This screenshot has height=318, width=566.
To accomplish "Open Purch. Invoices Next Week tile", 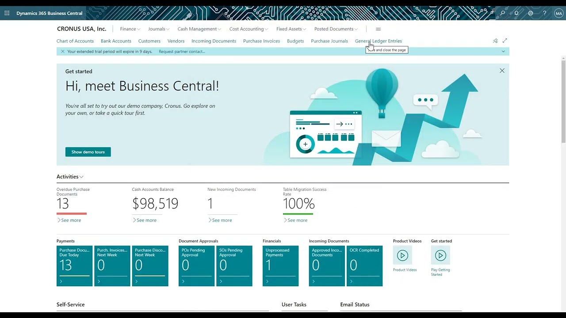I will 112,266.
